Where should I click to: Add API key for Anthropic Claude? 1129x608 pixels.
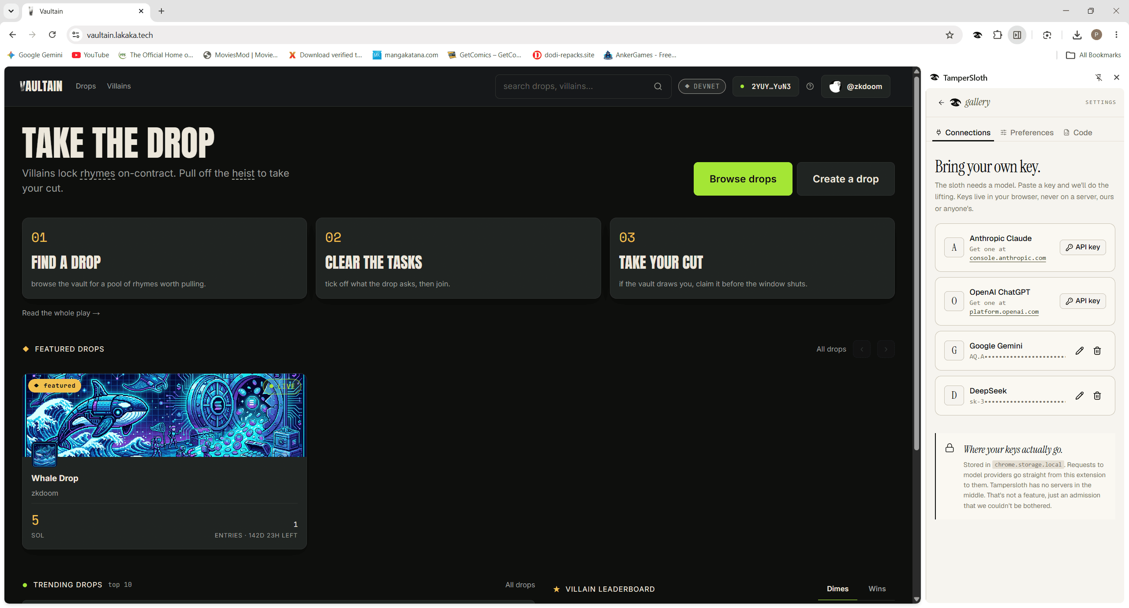pos(1083,247)
